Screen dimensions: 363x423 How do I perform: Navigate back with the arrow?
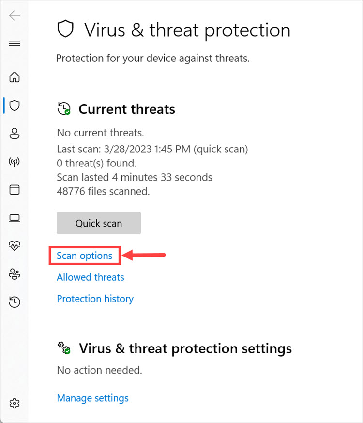[15, 15]
